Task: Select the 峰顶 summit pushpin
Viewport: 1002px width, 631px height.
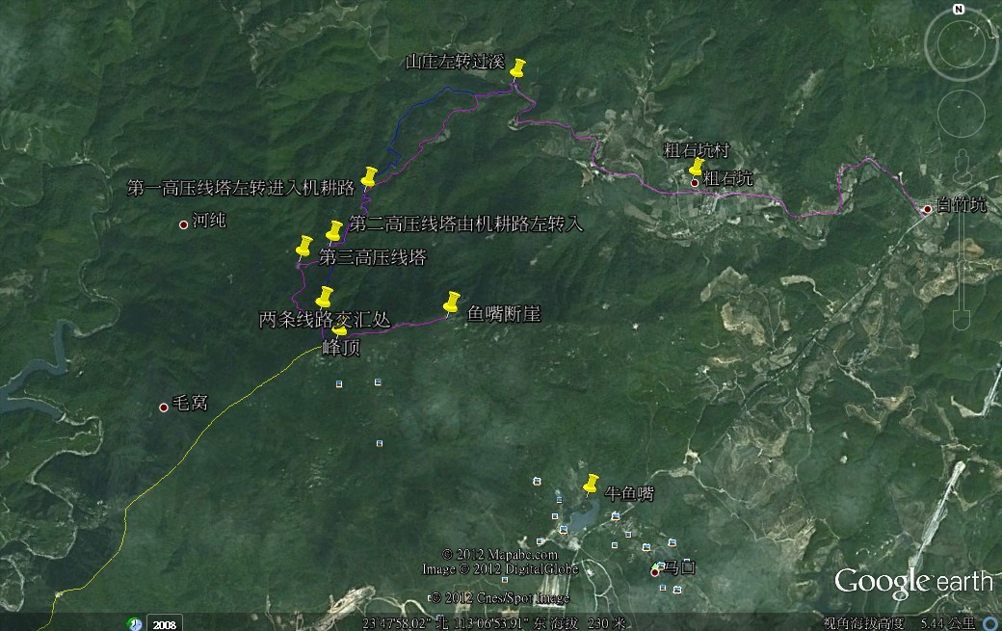Action: click(339, 330)
